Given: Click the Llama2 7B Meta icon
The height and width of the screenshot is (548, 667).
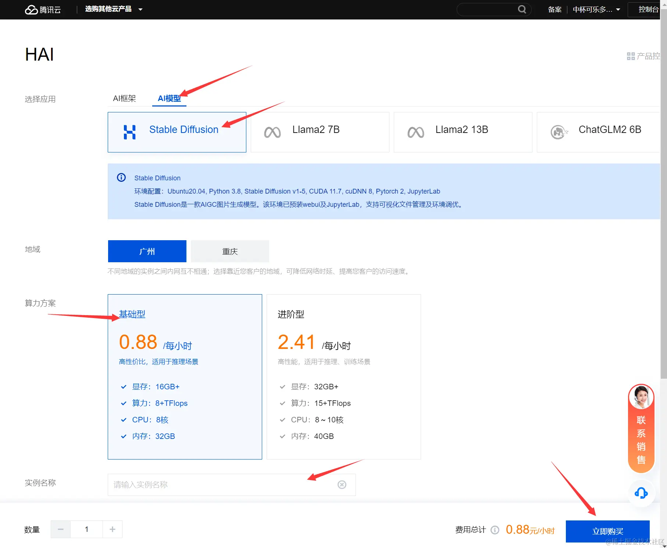Looking at the screenshot, I should [272, 132].
